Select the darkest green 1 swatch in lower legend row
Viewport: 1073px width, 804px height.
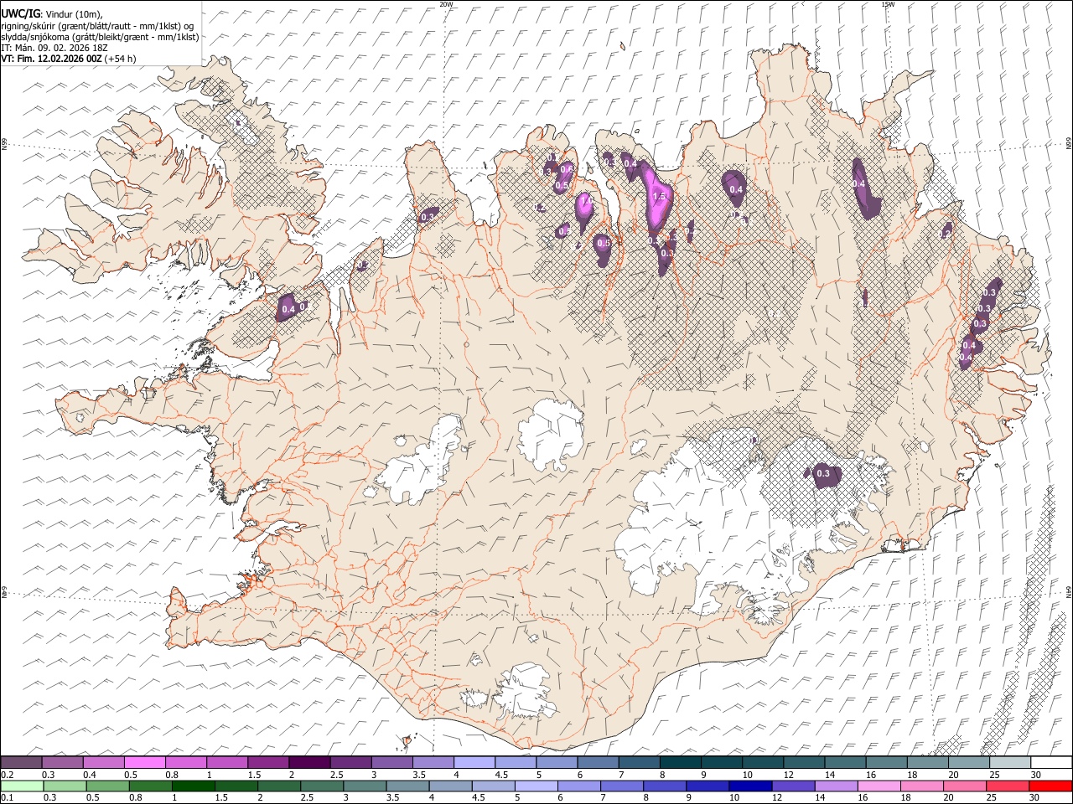pos(194,786)
